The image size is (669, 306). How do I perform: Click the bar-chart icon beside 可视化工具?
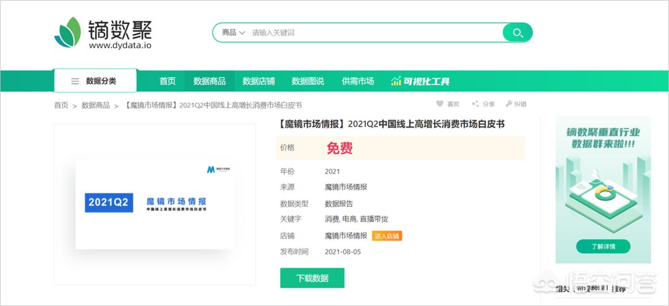(x=396, y=81)
